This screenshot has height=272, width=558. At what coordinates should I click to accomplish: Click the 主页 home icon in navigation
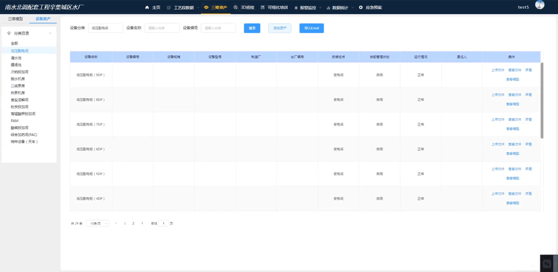click(147, 8)
